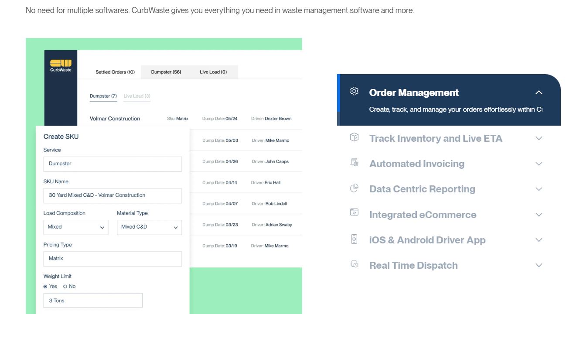Switch to the Settled Orders (10) tab
This screenshot has width=583, height=342.
[x=115, y=72]
